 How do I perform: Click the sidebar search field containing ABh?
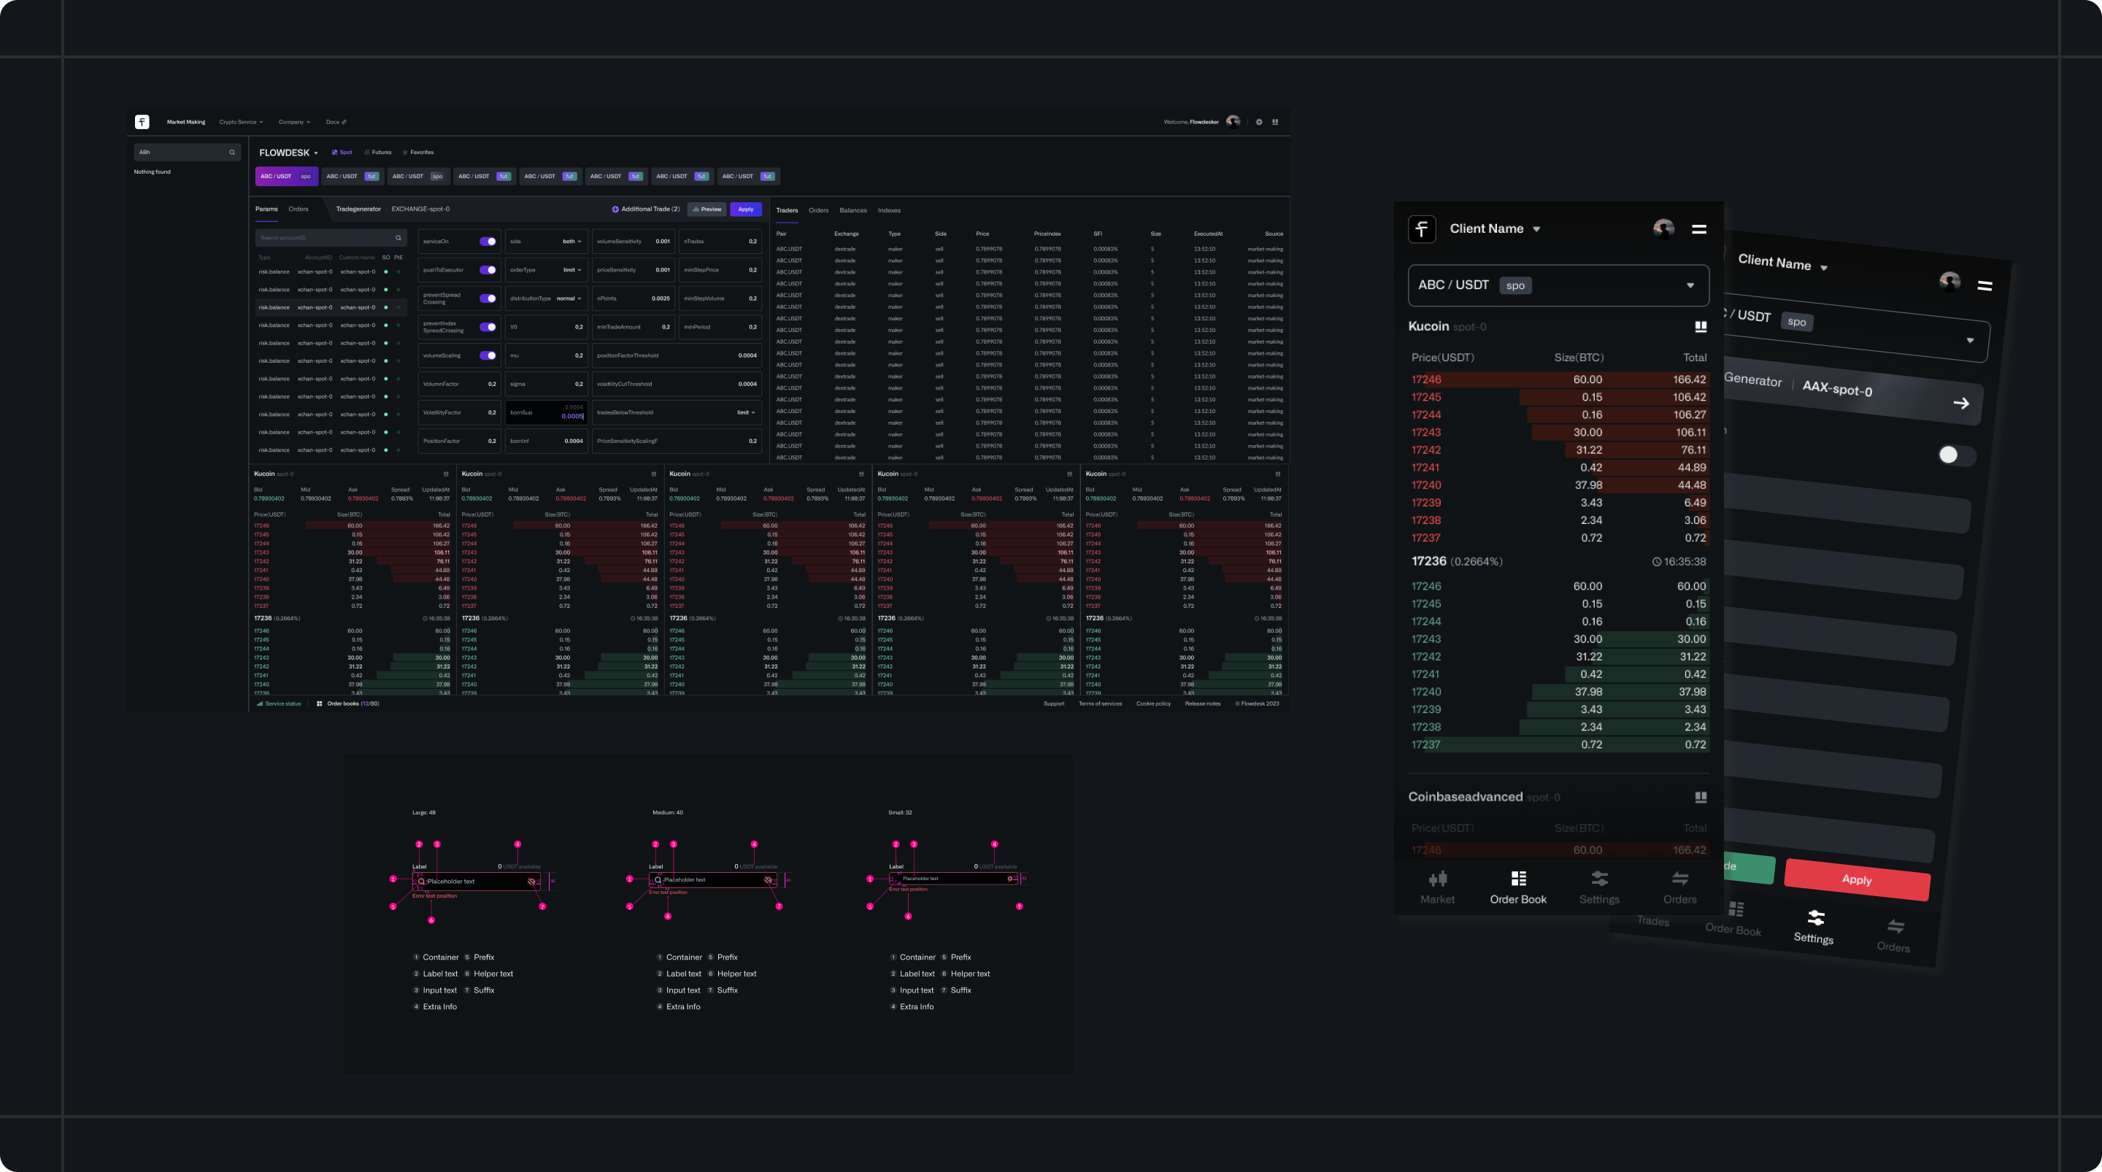187,152
